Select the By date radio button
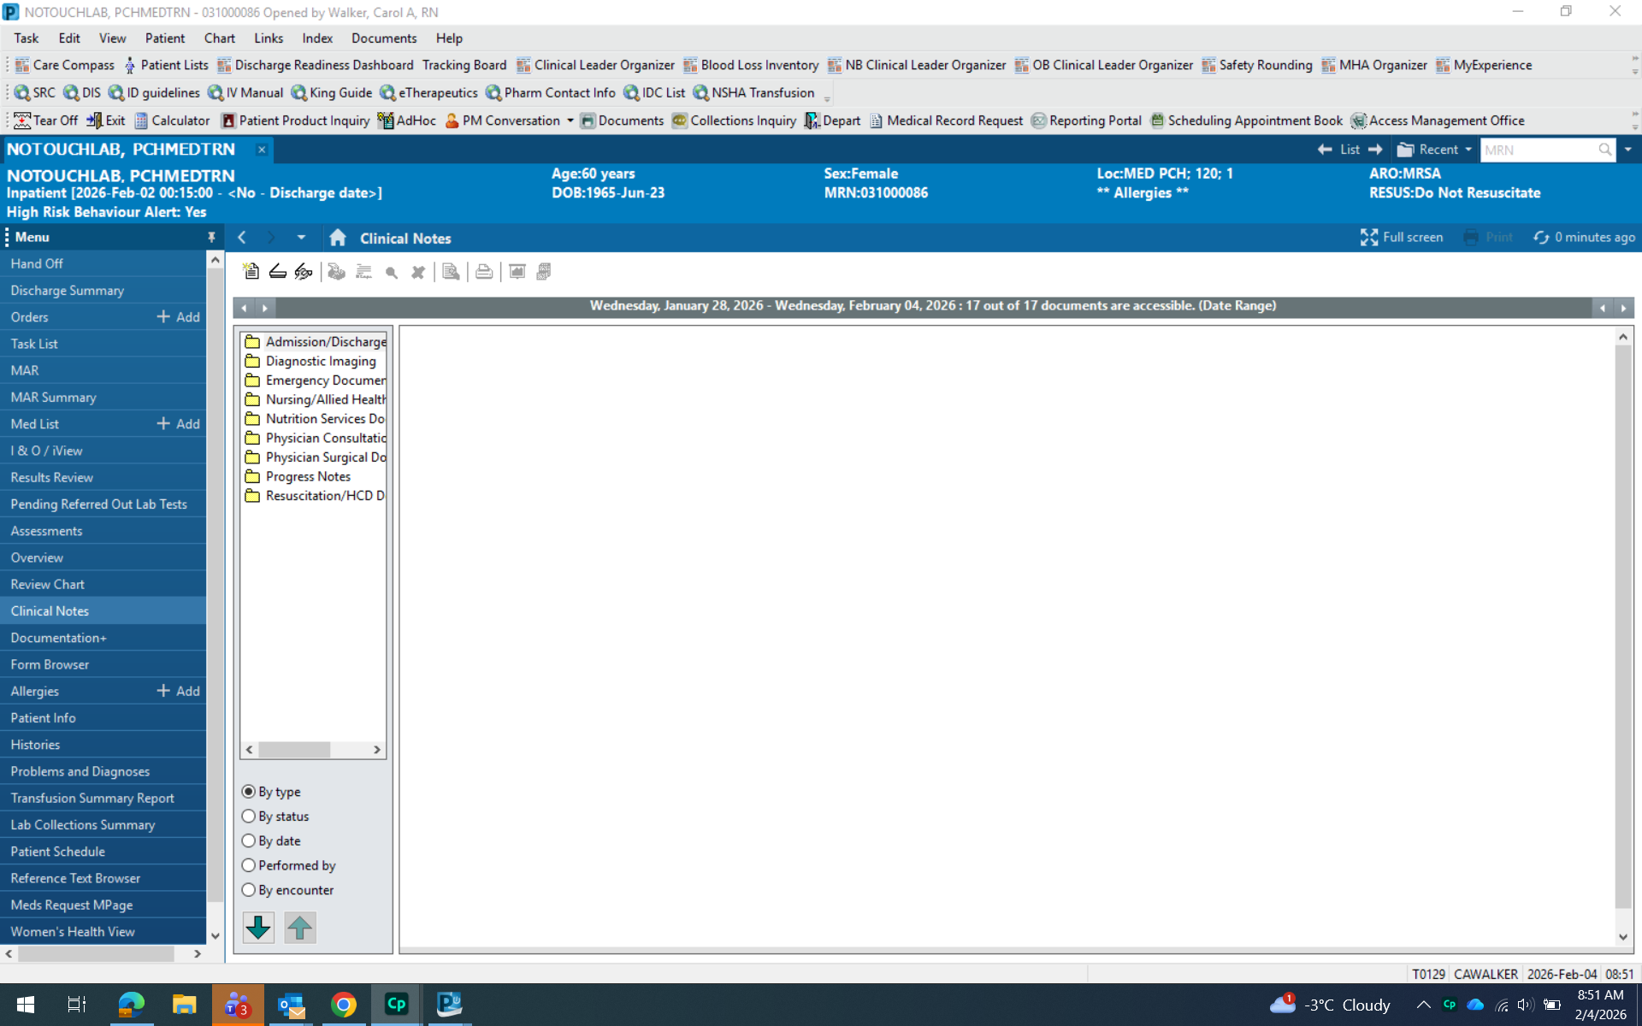 (249, 841)
